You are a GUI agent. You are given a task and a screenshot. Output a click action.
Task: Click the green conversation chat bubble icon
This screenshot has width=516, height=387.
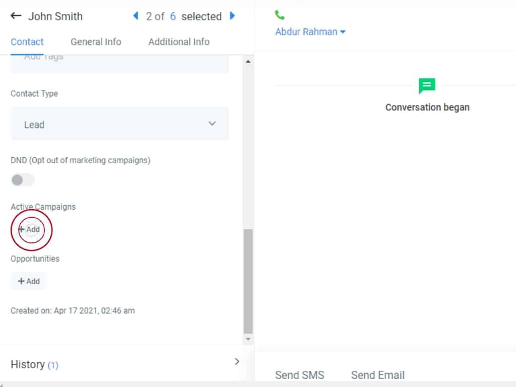[x=427, y=86]
